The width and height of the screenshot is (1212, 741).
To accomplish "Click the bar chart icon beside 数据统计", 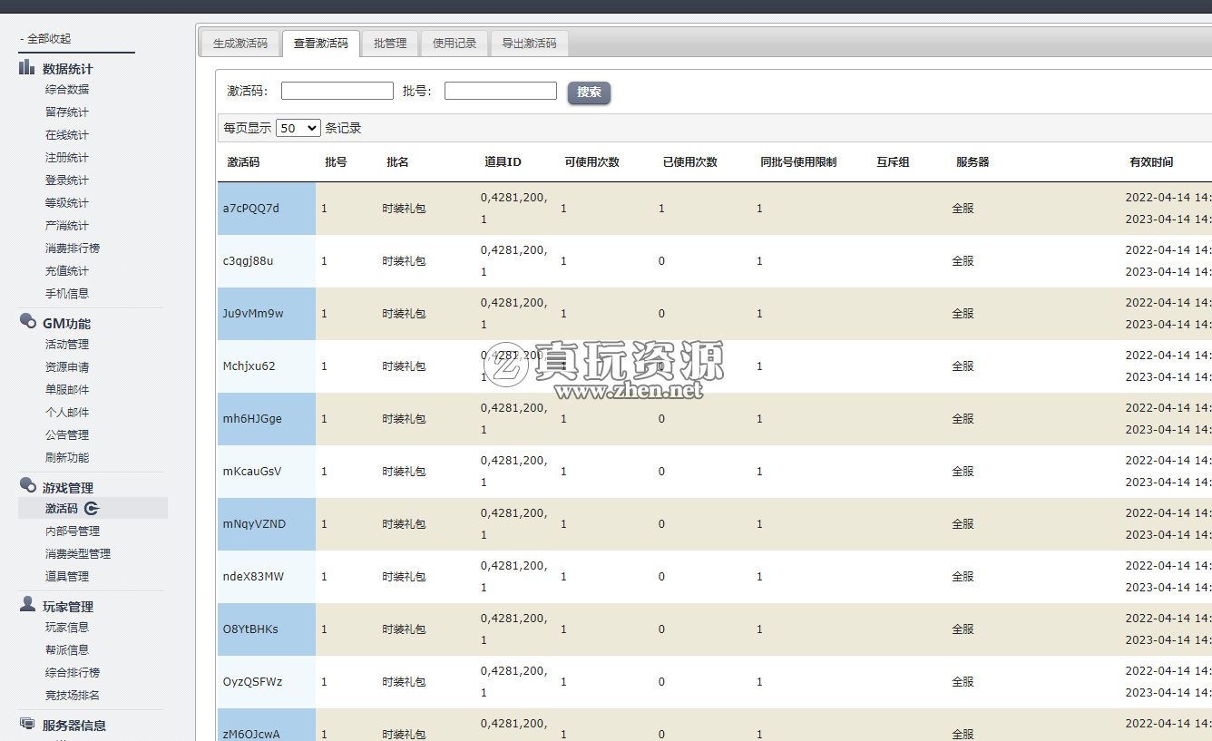I will 27,68.
